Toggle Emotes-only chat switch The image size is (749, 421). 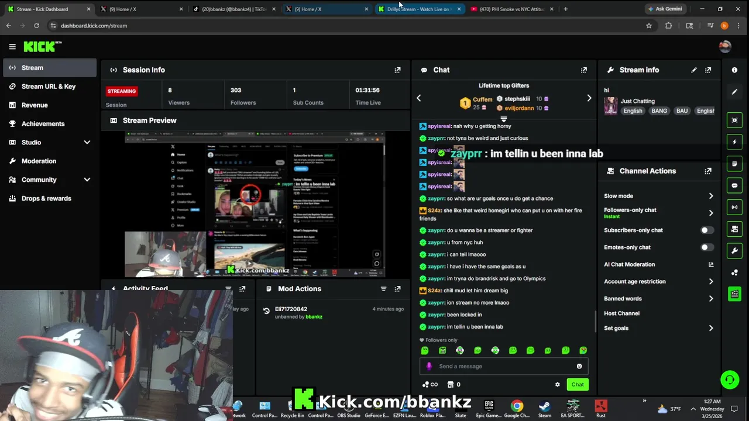click(707, 247)
